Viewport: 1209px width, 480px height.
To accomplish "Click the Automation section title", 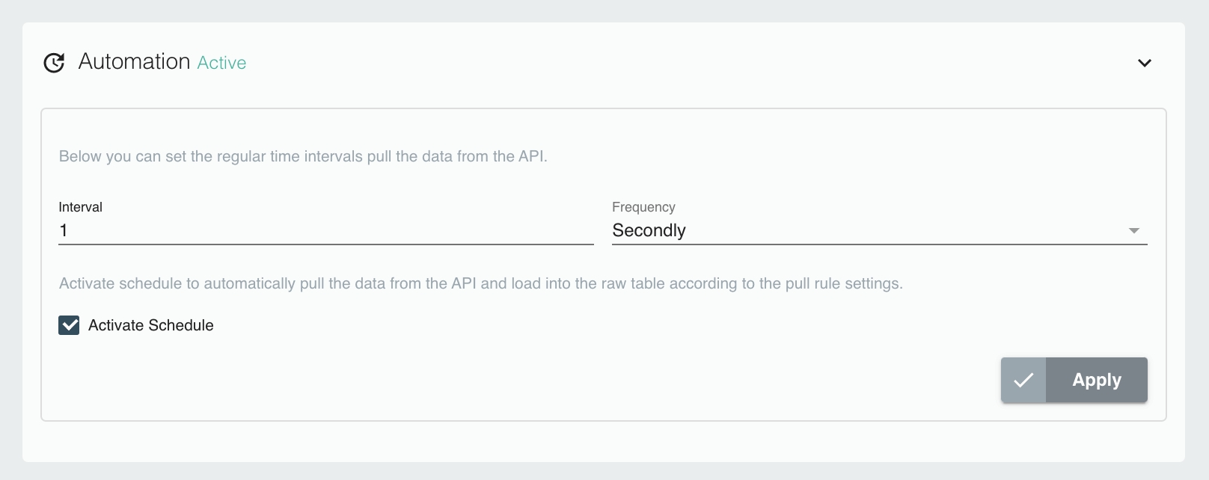I will 134,61.
